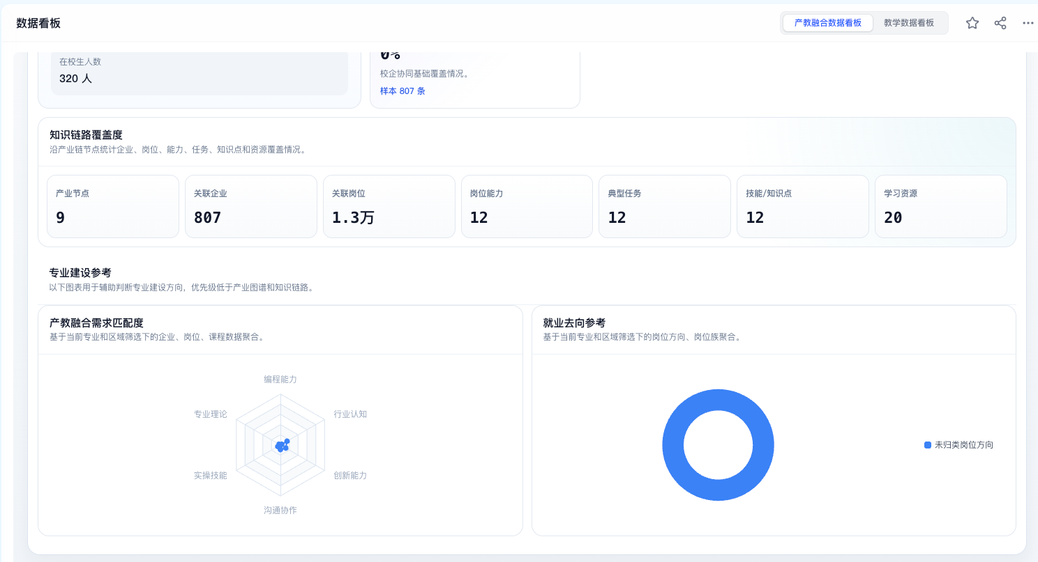The image size is (1038, 562).
Task: Click the star favorite icon
Action: [972, 23]
